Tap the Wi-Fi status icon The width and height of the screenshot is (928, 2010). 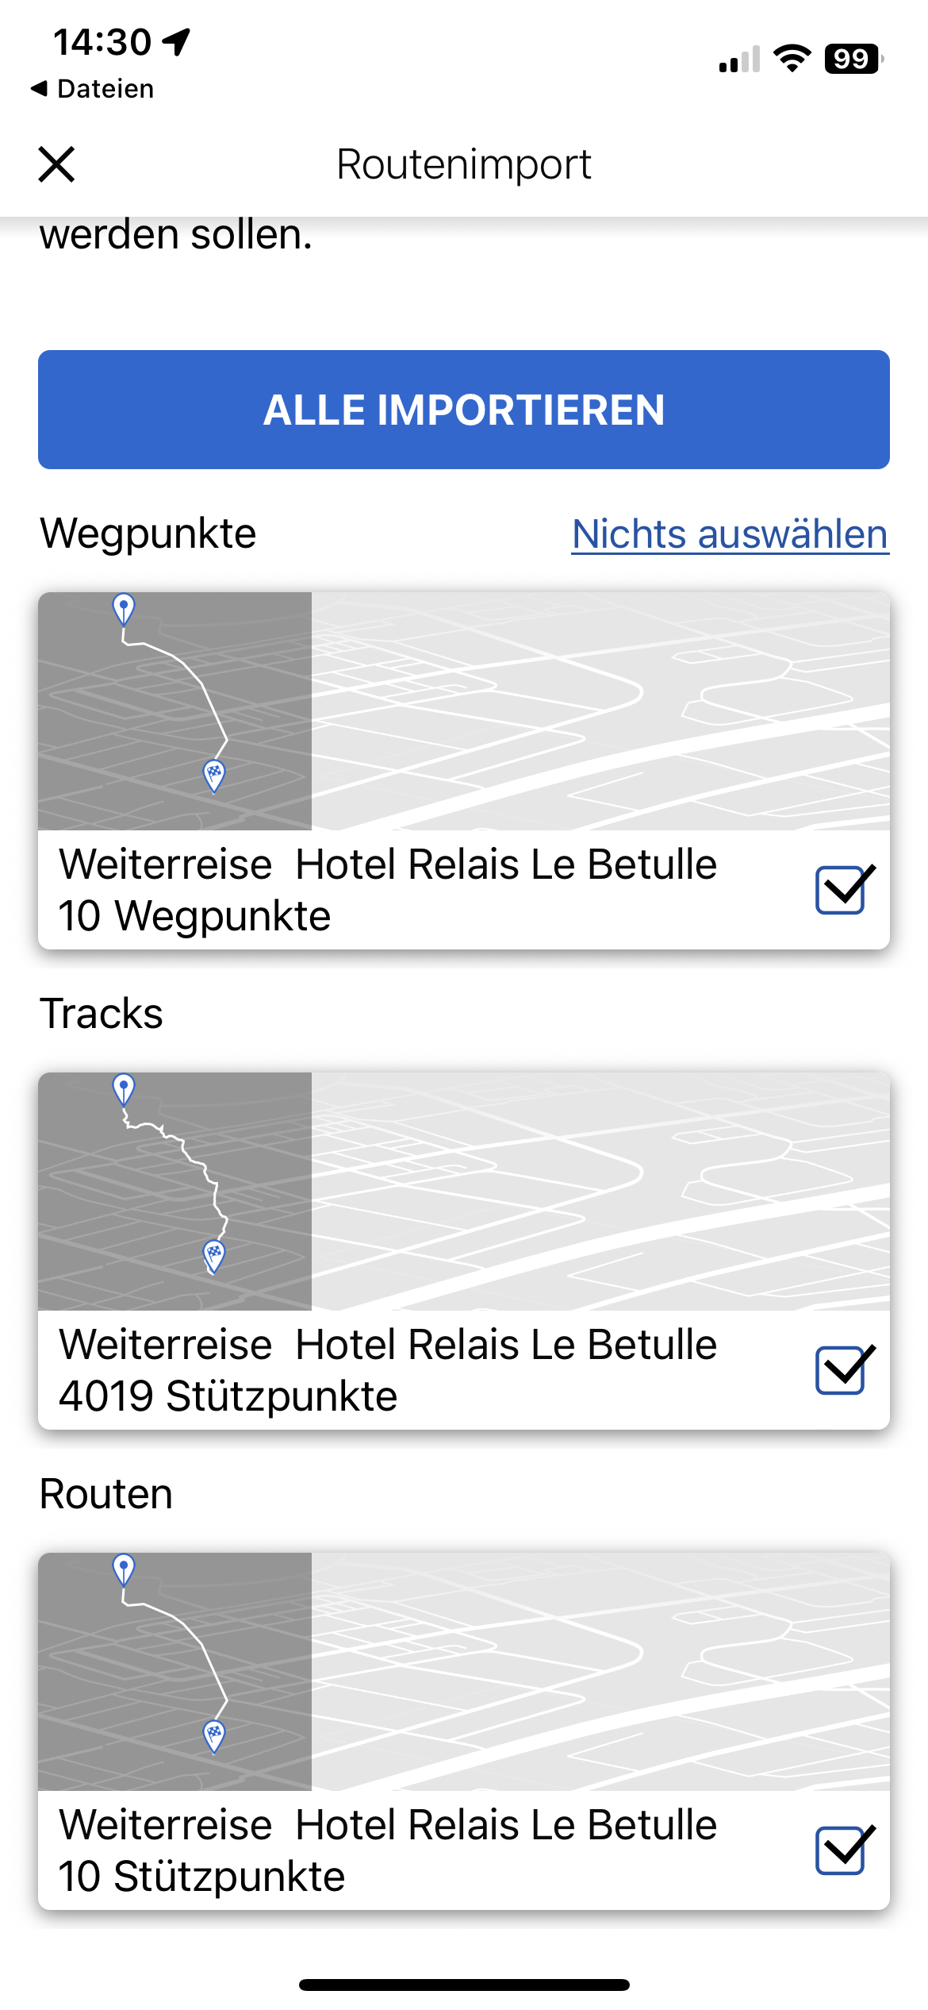click(x=792, y=59)
